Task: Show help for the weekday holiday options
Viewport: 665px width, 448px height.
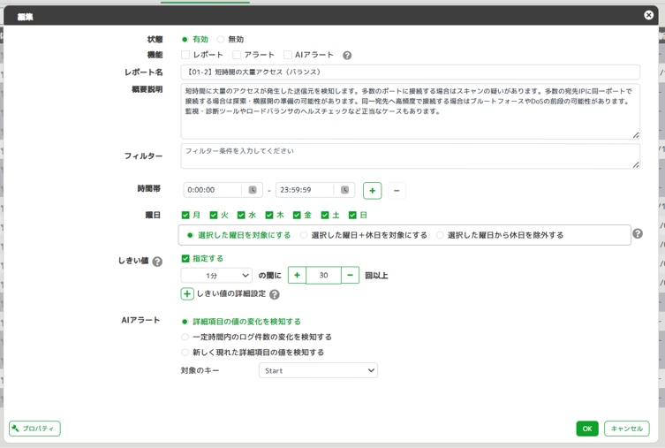Action: tap(638, 234)
